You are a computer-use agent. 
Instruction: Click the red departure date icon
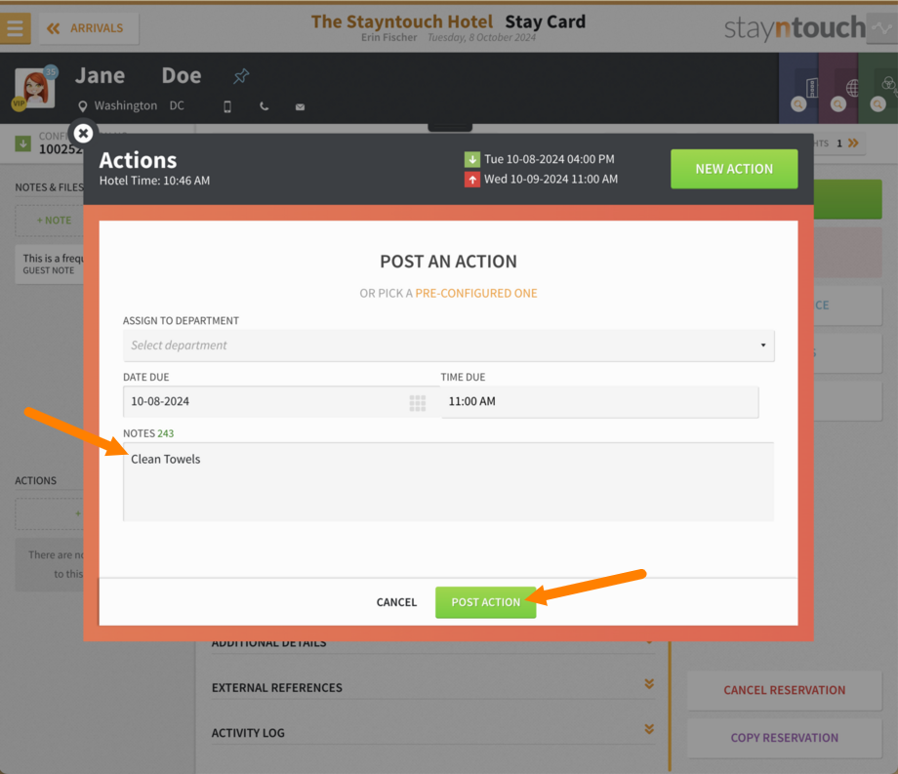point(471,180)
